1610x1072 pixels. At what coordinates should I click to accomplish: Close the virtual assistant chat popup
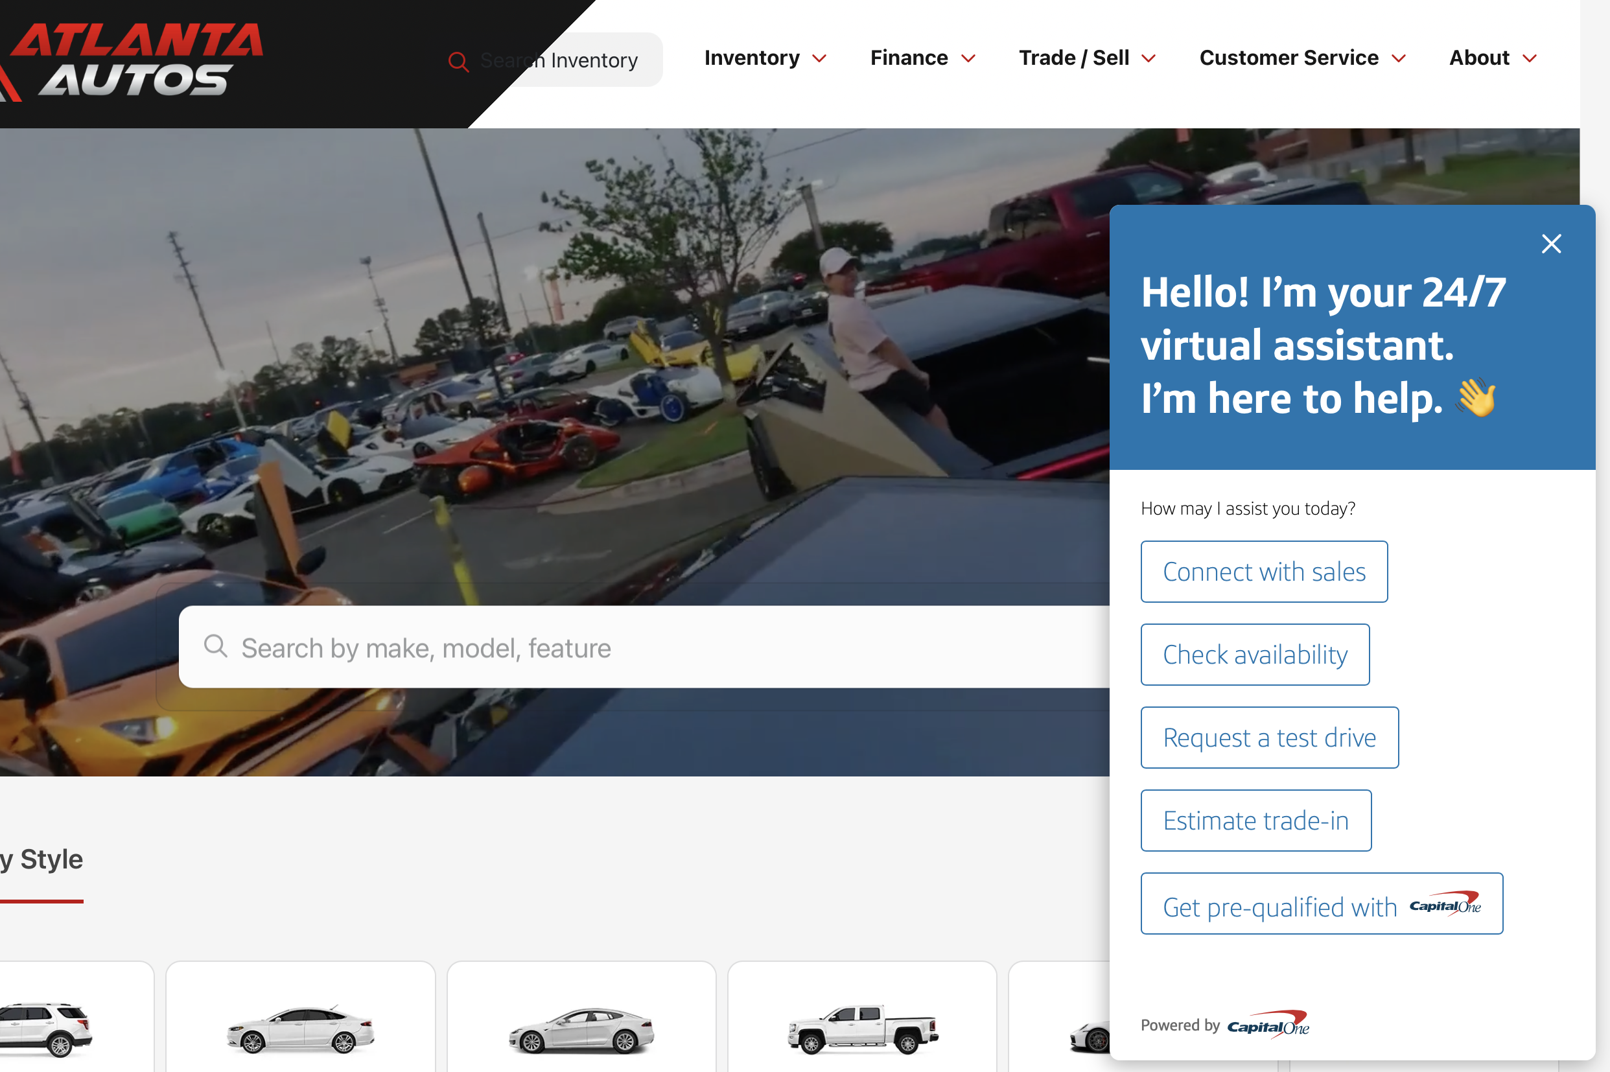(1551, 244)
